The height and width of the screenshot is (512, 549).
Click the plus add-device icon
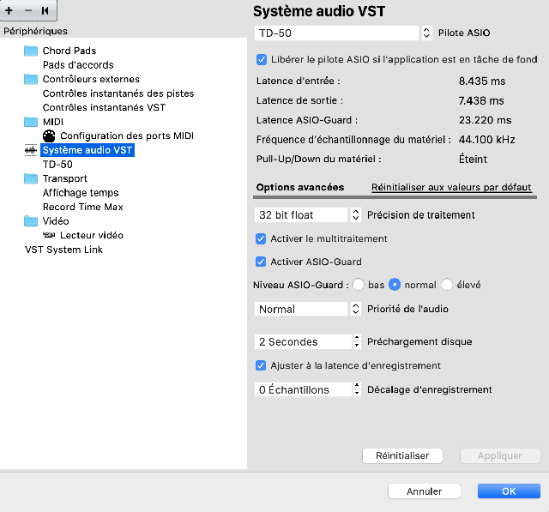(9, 10)
